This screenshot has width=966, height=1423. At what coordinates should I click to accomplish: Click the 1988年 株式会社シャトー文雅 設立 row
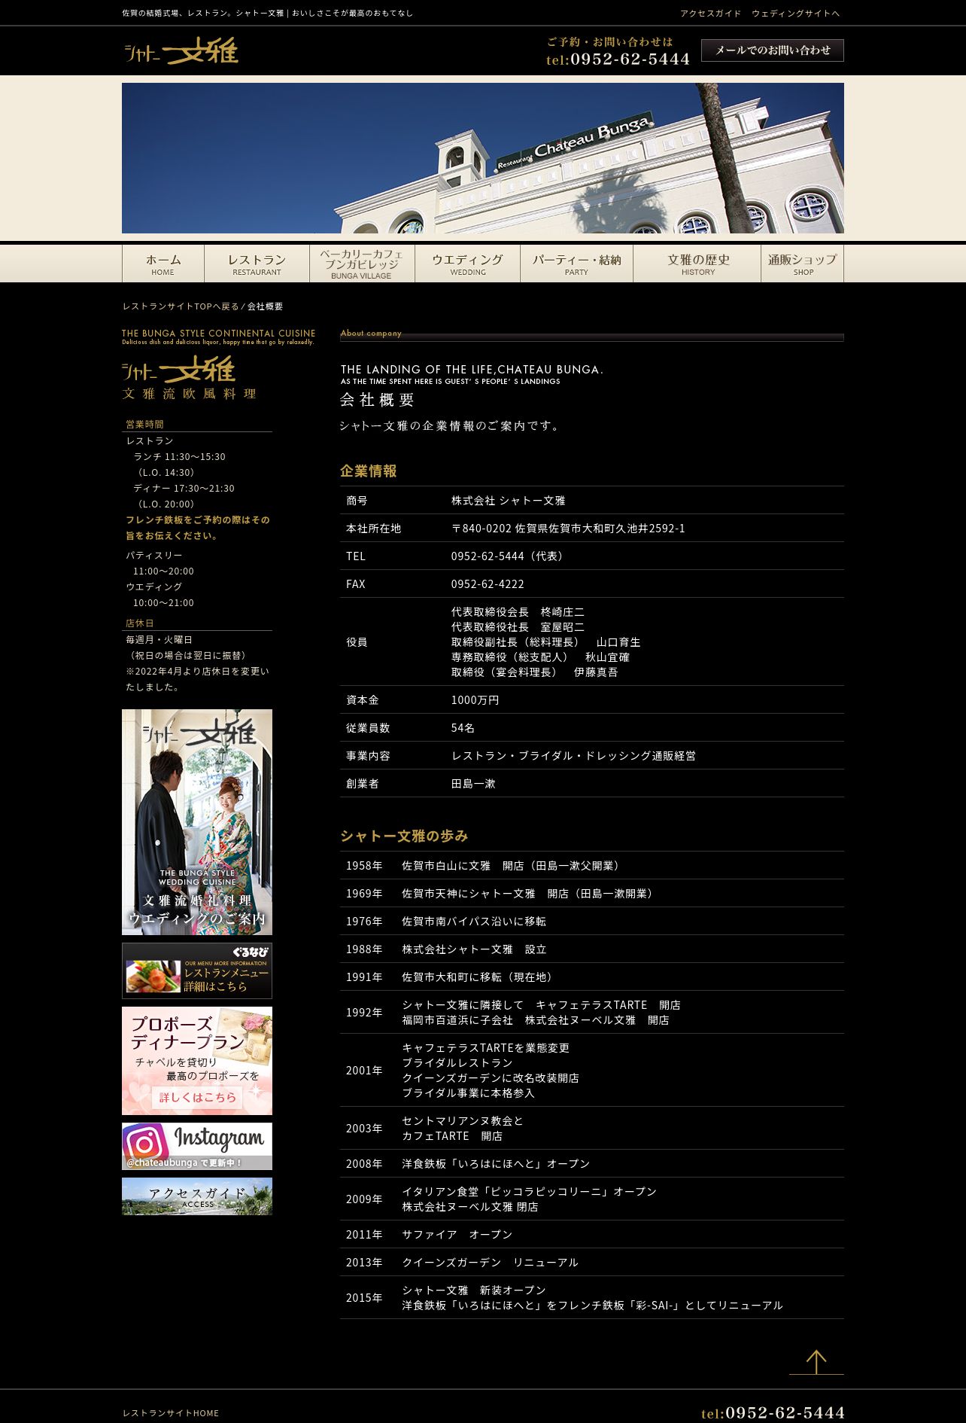[x=592, y=949]
